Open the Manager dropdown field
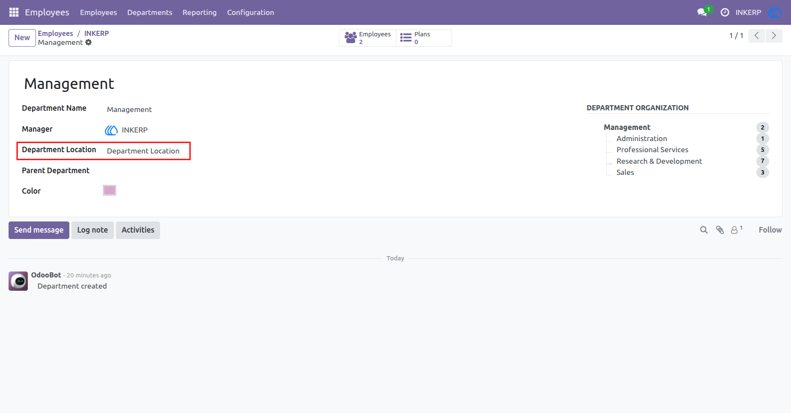Viewport: 791px width, 413px height. point(135,130)
